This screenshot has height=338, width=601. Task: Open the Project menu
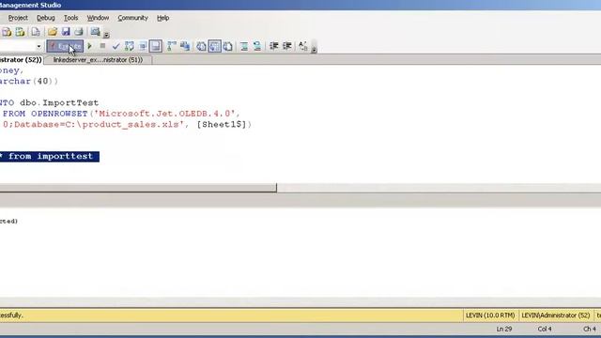18,18
